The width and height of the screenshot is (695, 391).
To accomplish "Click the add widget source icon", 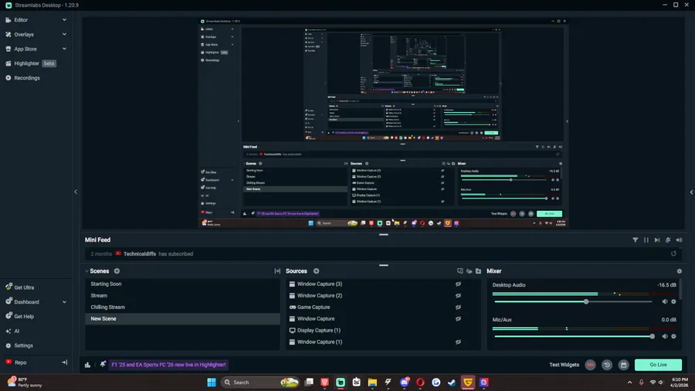I will point(460,271).
